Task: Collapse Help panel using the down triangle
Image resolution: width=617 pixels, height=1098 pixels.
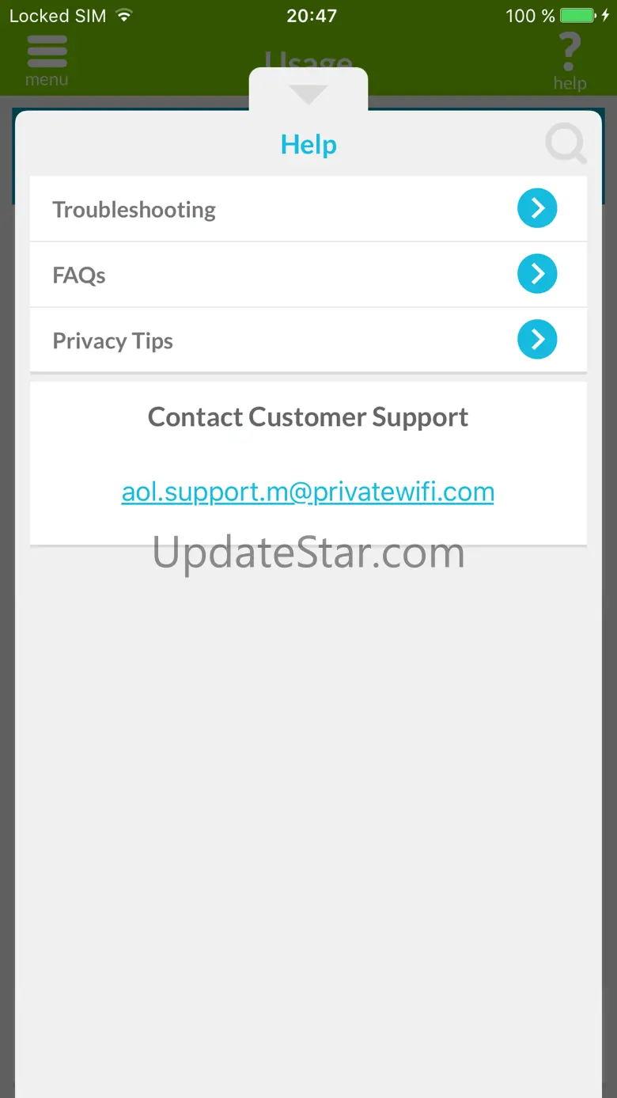Action: [x=308, y=95]
